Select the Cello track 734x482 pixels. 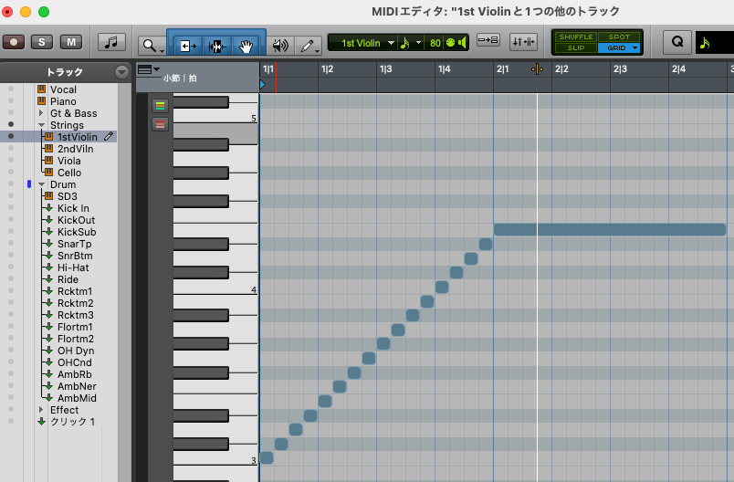coord(69,173)
